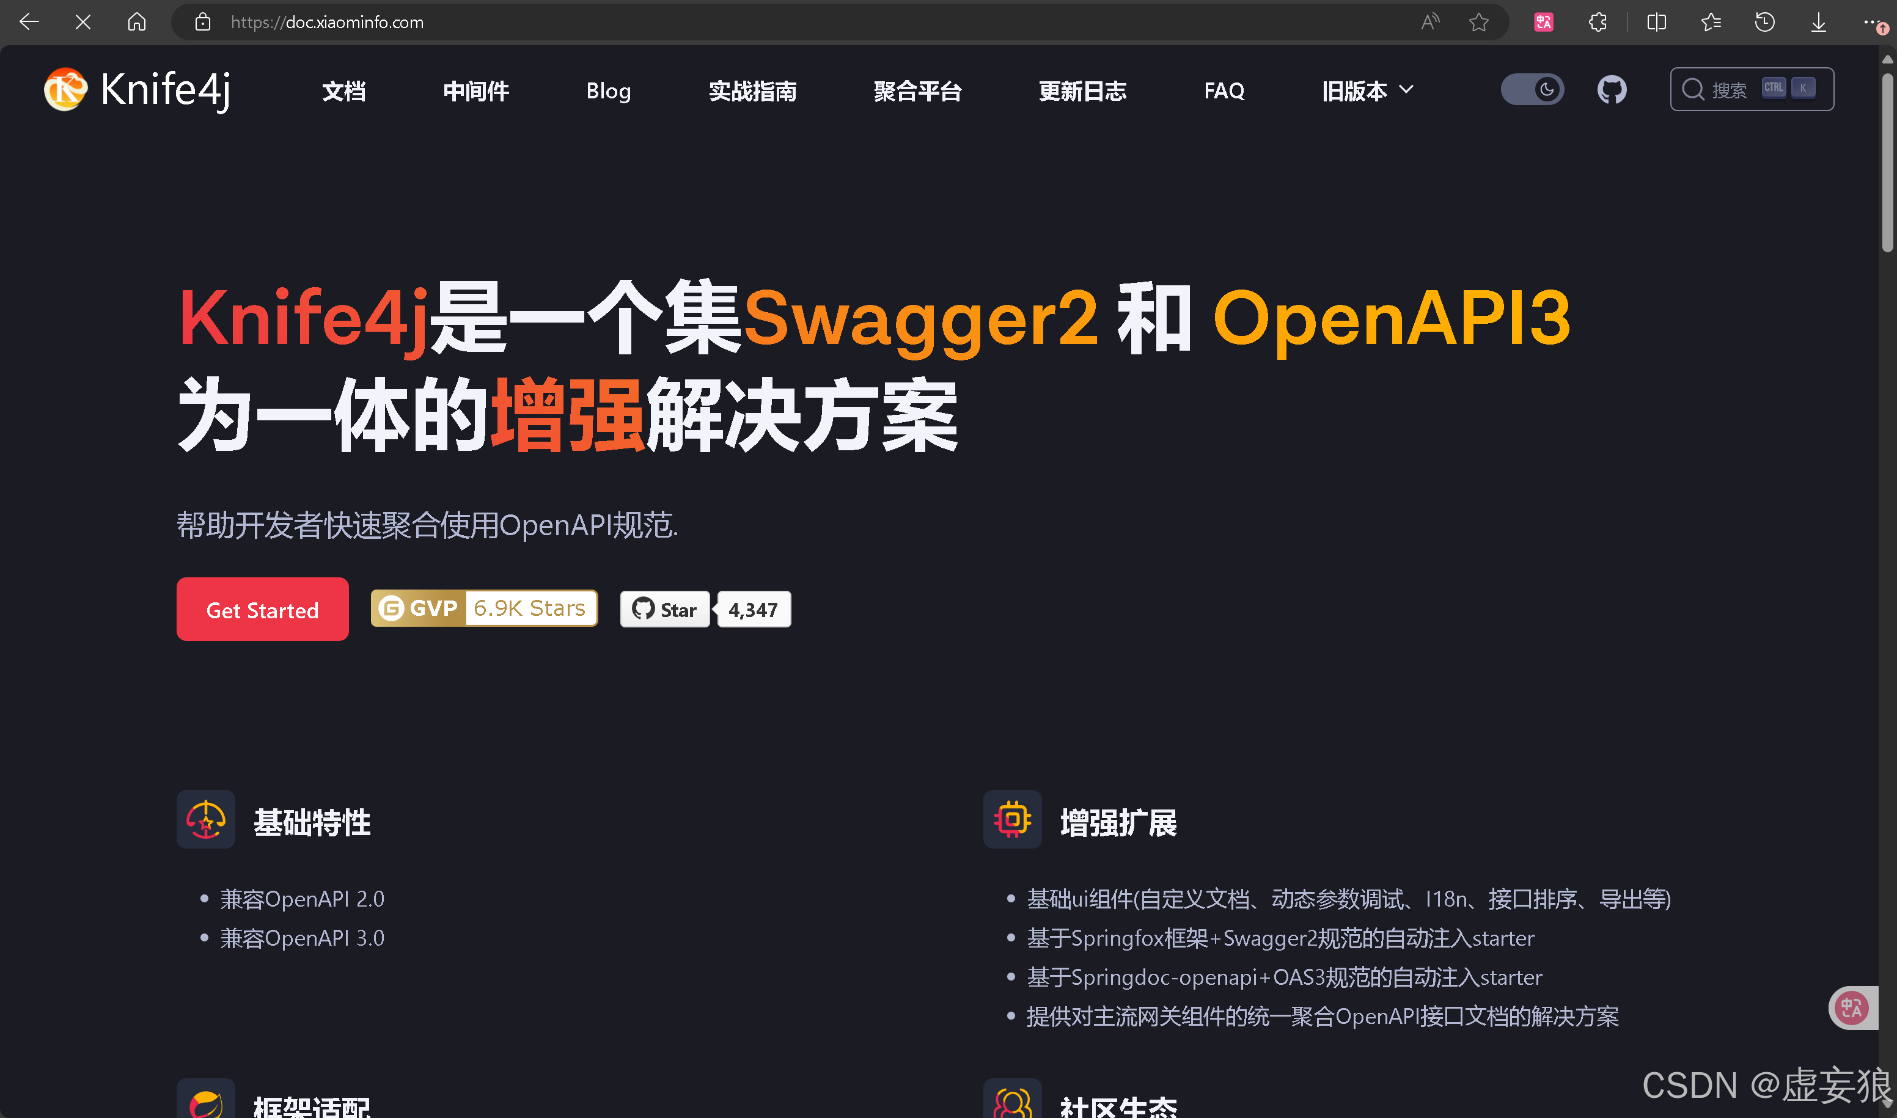Open the 4,347 stargazers link
Image resolution: width=1897 pixels, height=1118 pixels.
pos(753,608)
